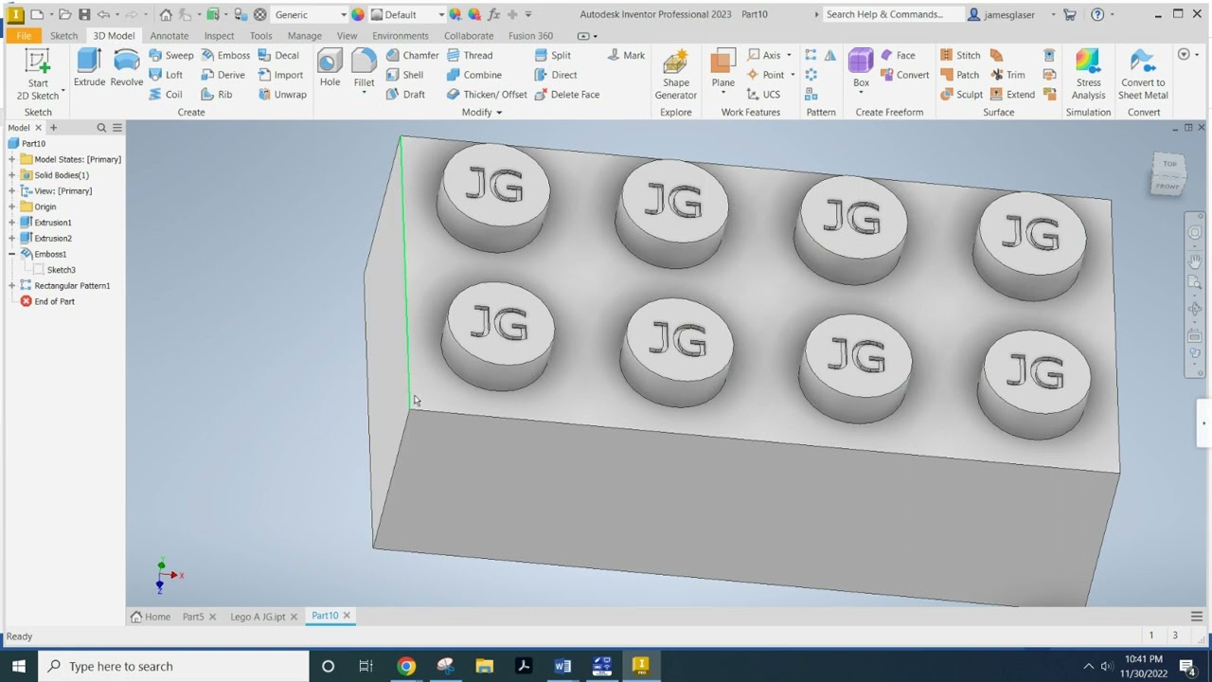Image resolution: width=1212 pixels, height=682 pixels.
Task: Select the Thread tool
Action: pyautogui.click(x=471, y=55)
